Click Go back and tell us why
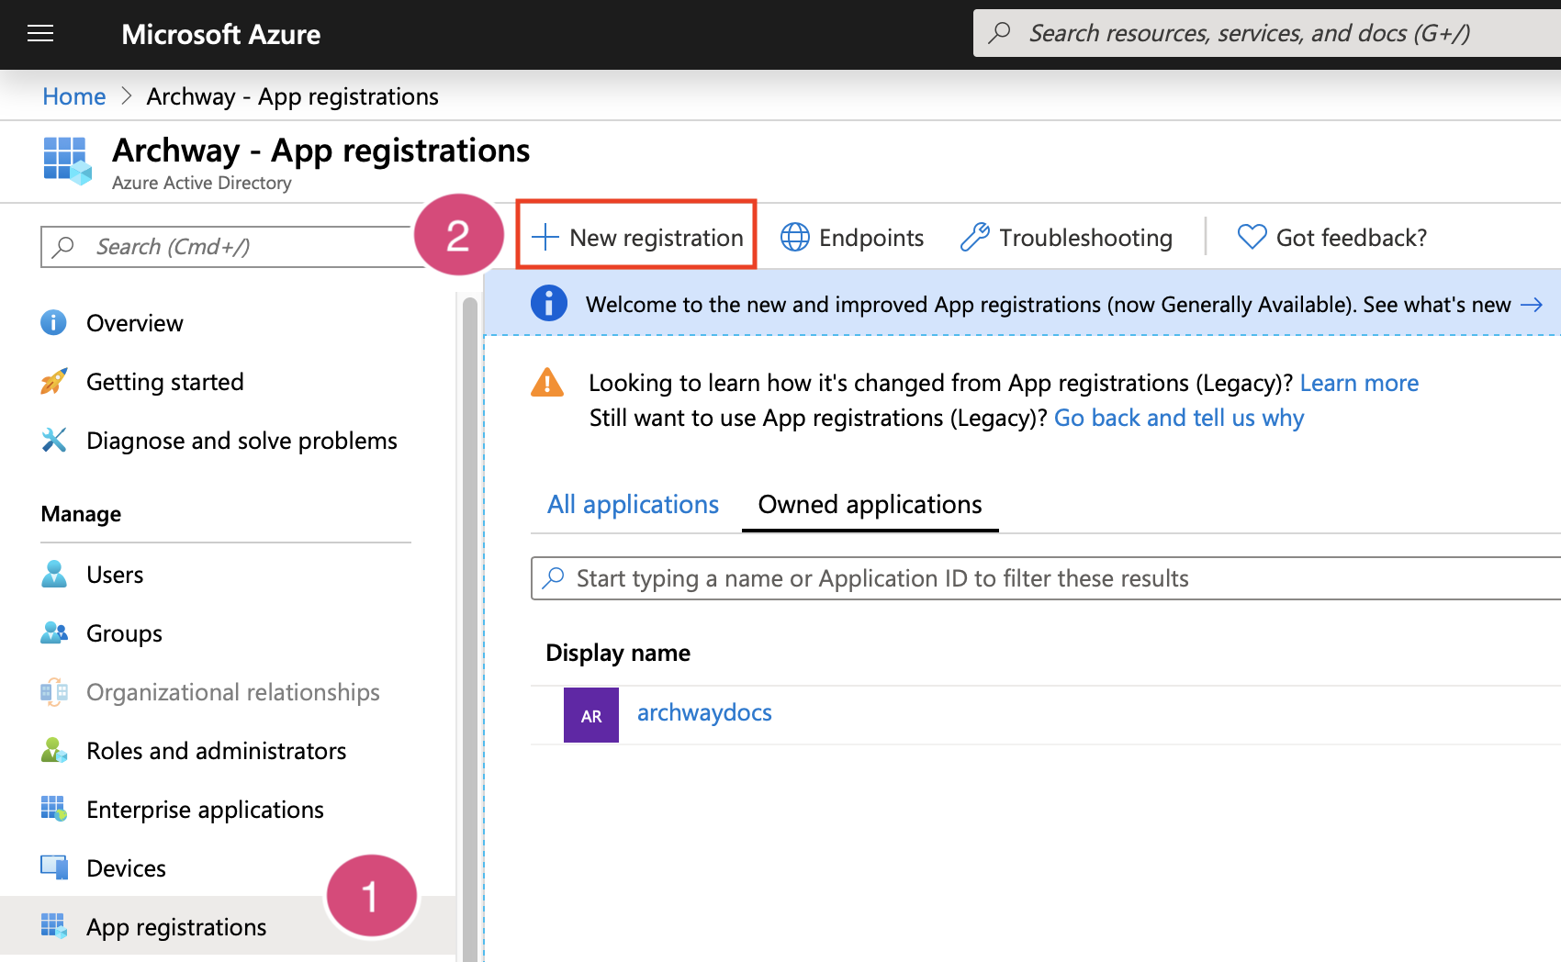Screen dimensions: 1561x962 click(x=1178, y=419)
